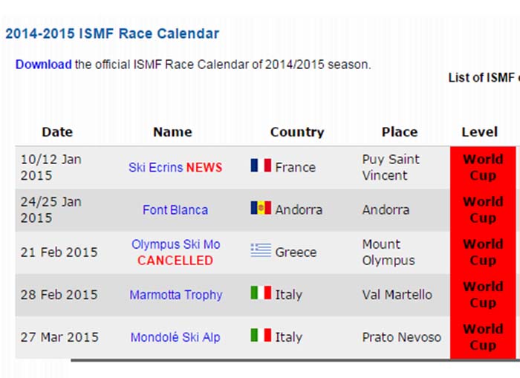Click the Andorra flag icon

(x=261, y=208)
